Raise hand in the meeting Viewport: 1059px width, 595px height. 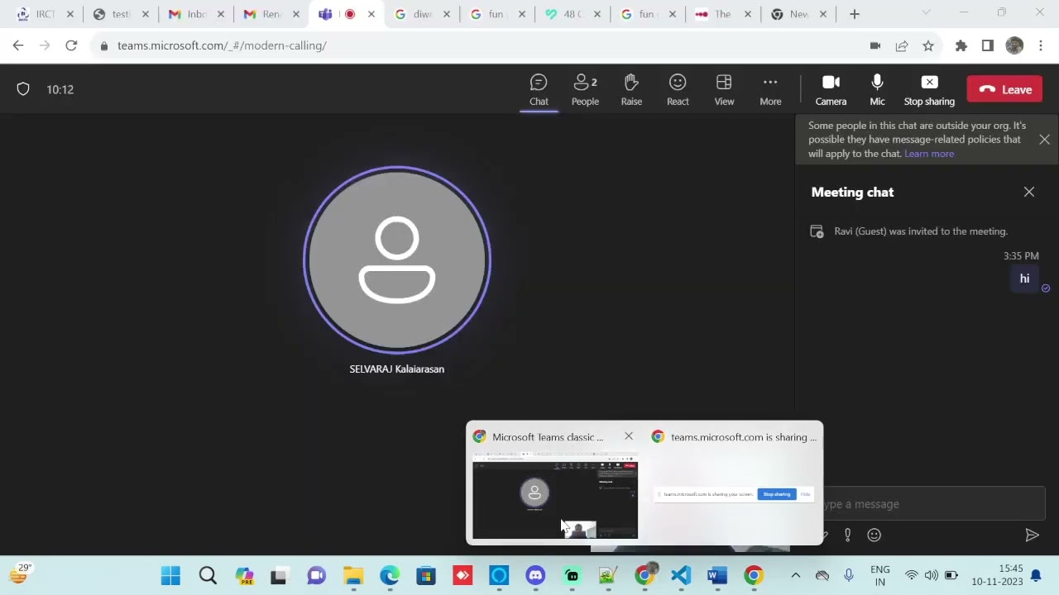[x=631, y=90]
